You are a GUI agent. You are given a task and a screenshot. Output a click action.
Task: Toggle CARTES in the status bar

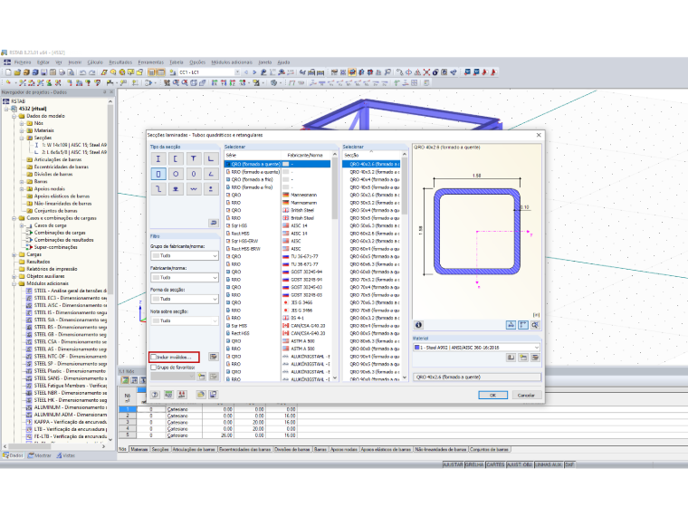(495, 464)
